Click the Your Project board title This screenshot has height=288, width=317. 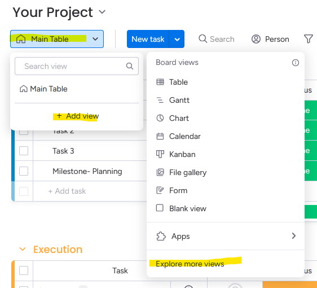pos(53,12)
